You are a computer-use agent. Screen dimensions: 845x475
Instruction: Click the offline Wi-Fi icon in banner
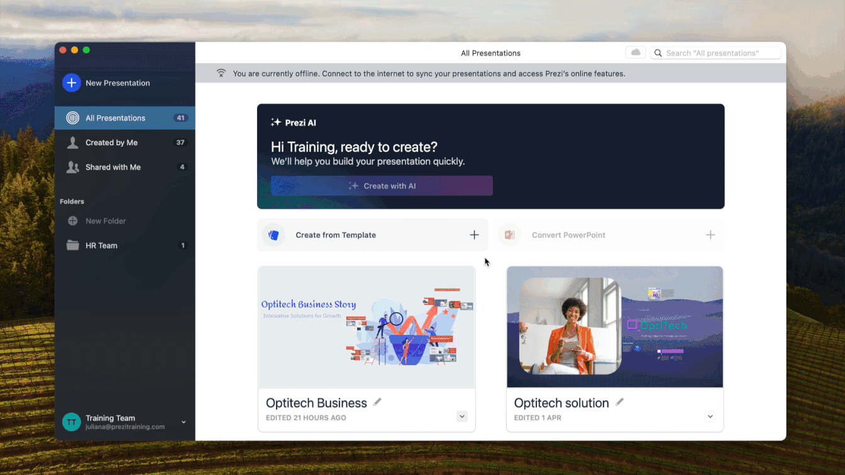pyautogui.click(x=221, y=74)
